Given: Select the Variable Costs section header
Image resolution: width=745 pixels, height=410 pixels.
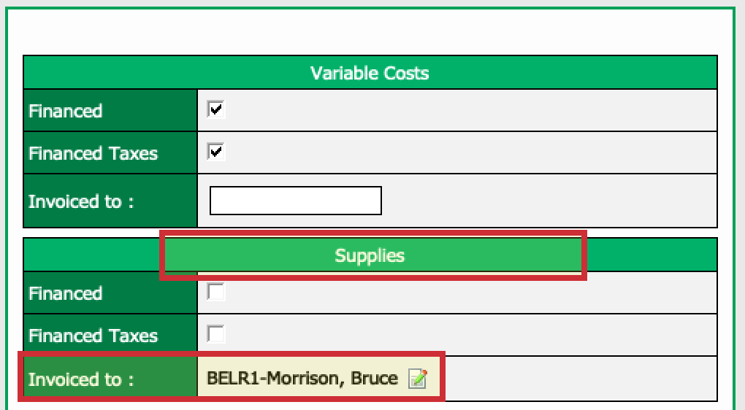Looking at the screenshot, I should pyautogui.click(x=370, y=73).
